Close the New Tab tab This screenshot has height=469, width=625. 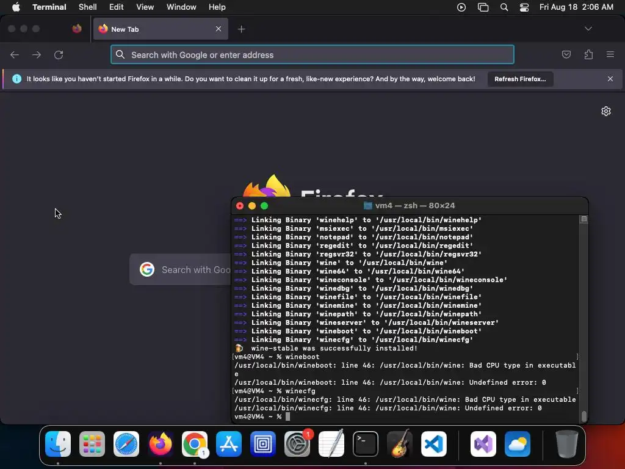tap(219, 29)
